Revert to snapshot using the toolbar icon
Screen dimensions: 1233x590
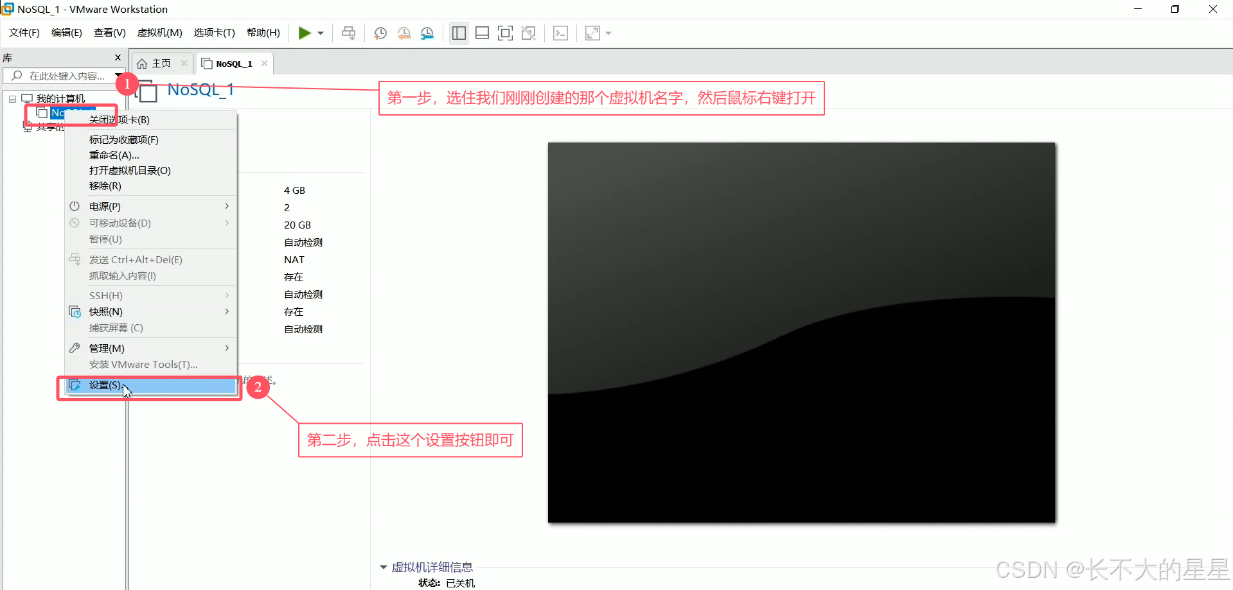point(404,33)
